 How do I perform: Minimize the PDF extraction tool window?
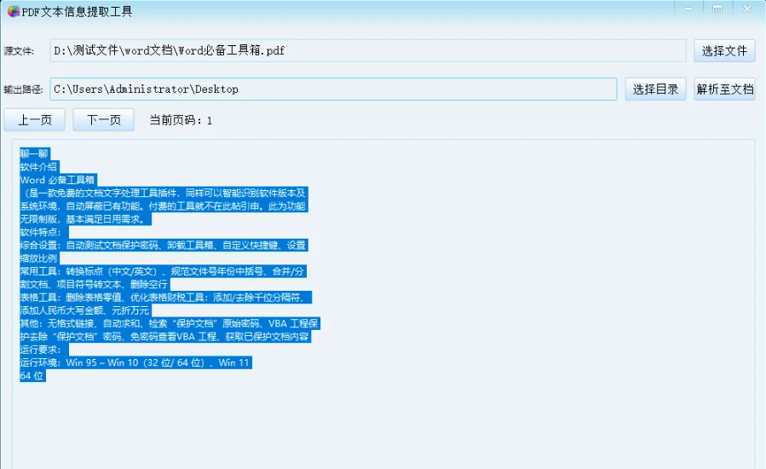tap(688, 9)
